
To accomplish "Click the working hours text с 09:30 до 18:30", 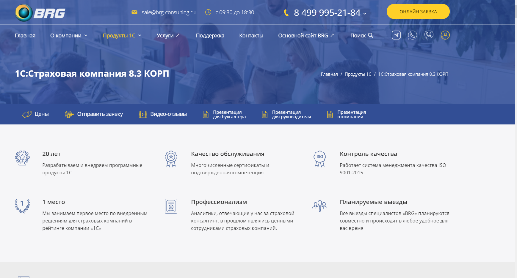I will (x=235, y=12).
